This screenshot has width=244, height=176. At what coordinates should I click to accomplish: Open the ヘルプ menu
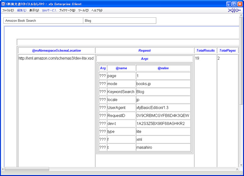97,10
